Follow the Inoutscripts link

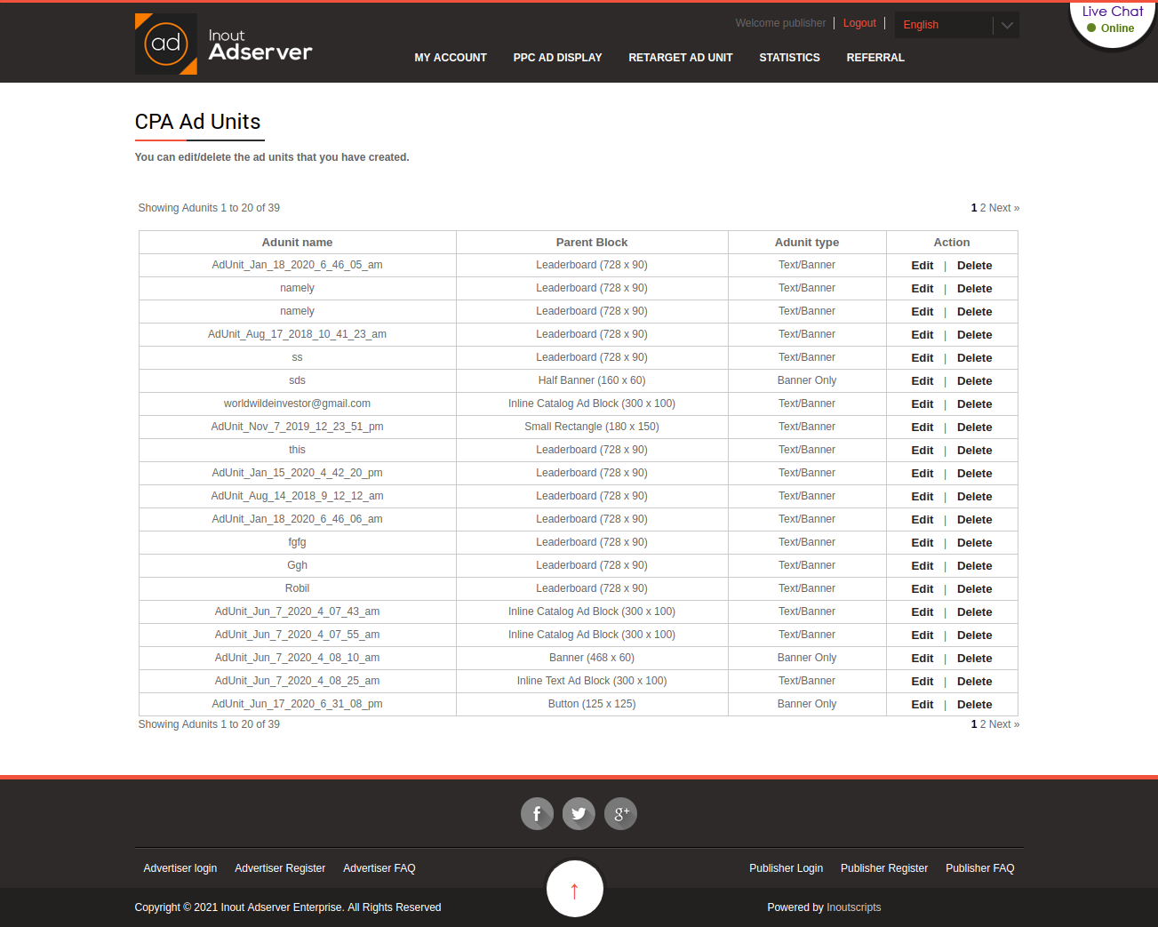tap(854, 907)
